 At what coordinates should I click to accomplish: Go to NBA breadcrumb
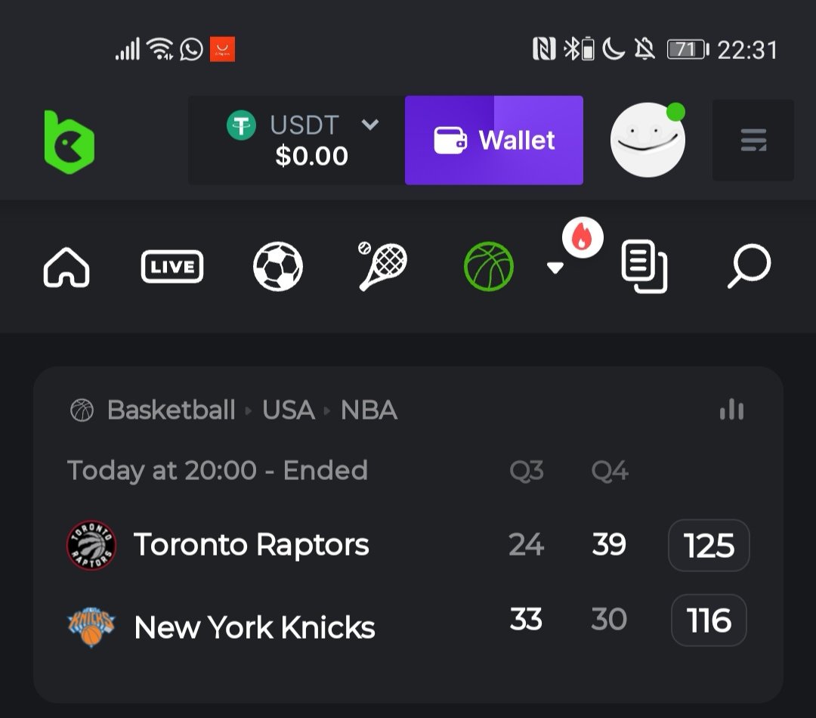click(x=369, y=410)
